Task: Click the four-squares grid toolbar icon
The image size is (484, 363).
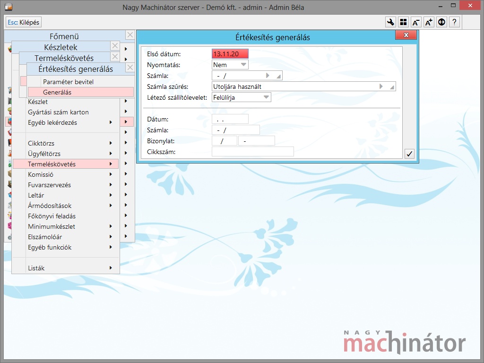Action: [404, 22]
